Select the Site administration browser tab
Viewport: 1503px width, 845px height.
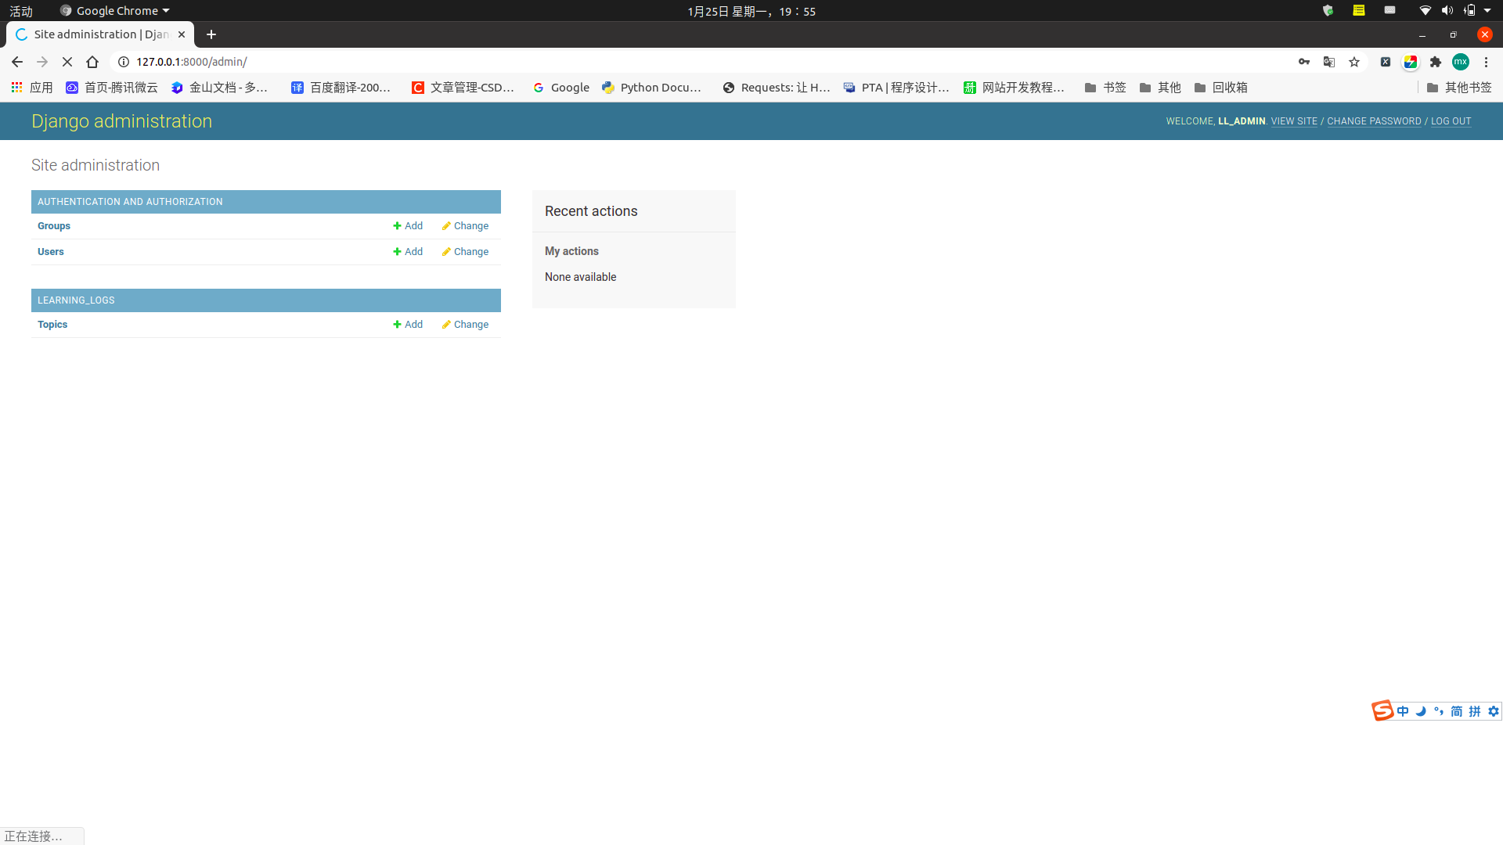94,34
